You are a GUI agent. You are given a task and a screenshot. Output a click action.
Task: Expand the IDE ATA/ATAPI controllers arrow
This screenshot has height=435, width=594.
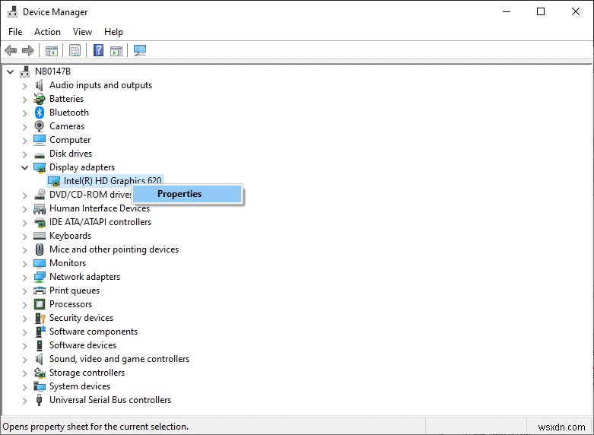[25, 222]
